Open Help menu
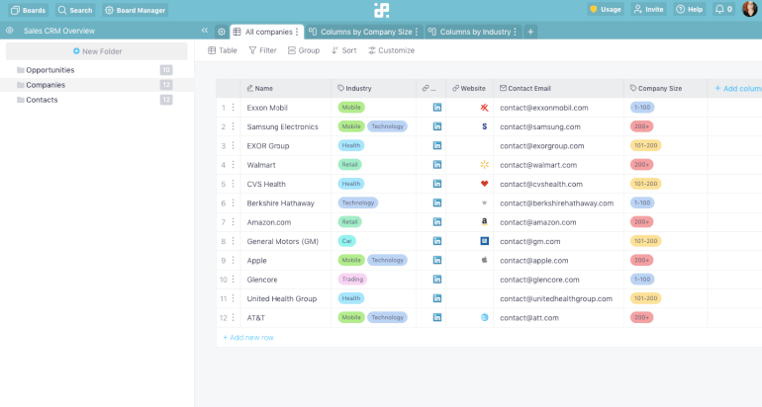Image resolution: width=762 pixels, height=407 pixels. pyautogui.click(x=690, y=9)
